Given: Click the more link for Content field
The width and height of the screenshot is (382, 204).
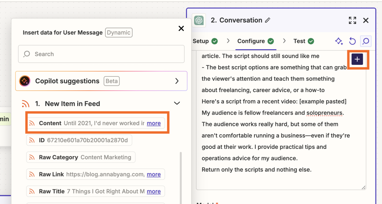Looking at the screenshot, I should pyautogui.click(x=154, y=123).
